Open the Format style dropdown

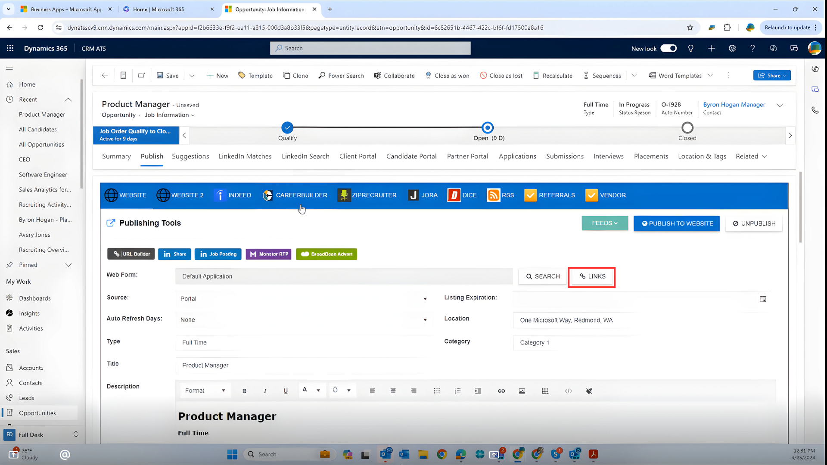pos(205,391)
